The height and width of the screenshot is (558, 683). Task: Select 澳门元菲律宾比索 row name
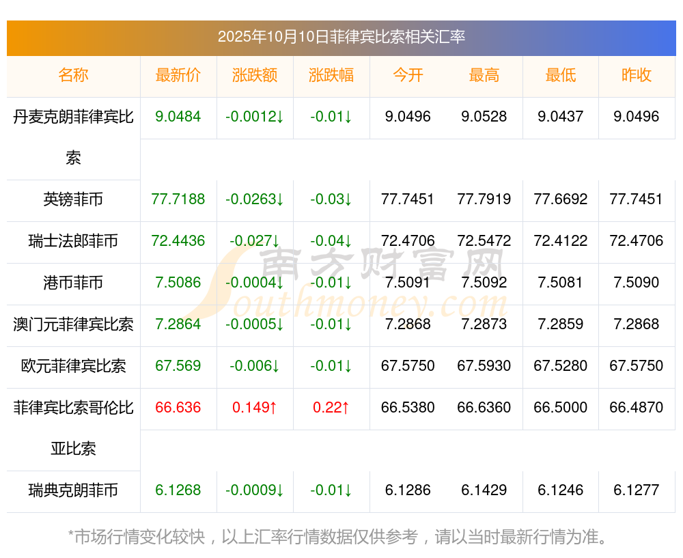(73, 324)
